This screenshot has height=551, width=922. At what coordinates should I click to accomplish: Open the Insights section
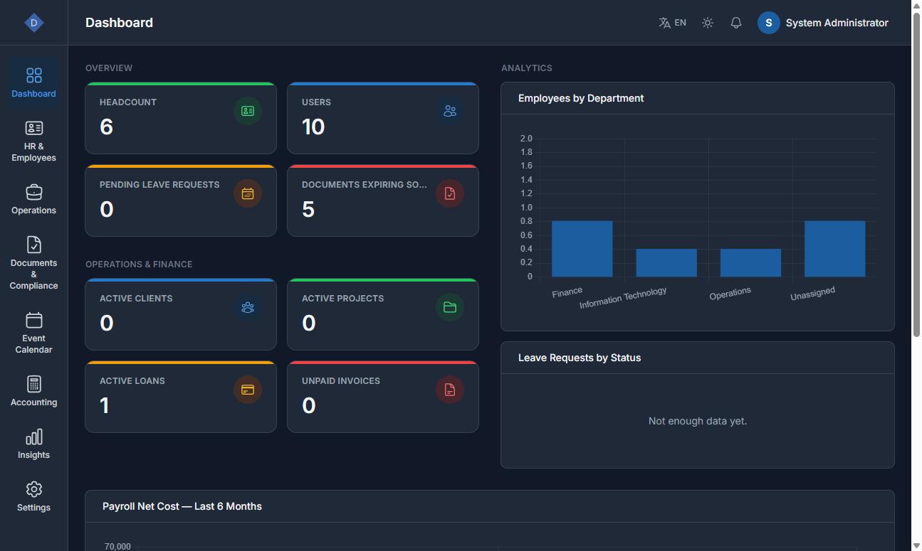[x=33, y=444]
